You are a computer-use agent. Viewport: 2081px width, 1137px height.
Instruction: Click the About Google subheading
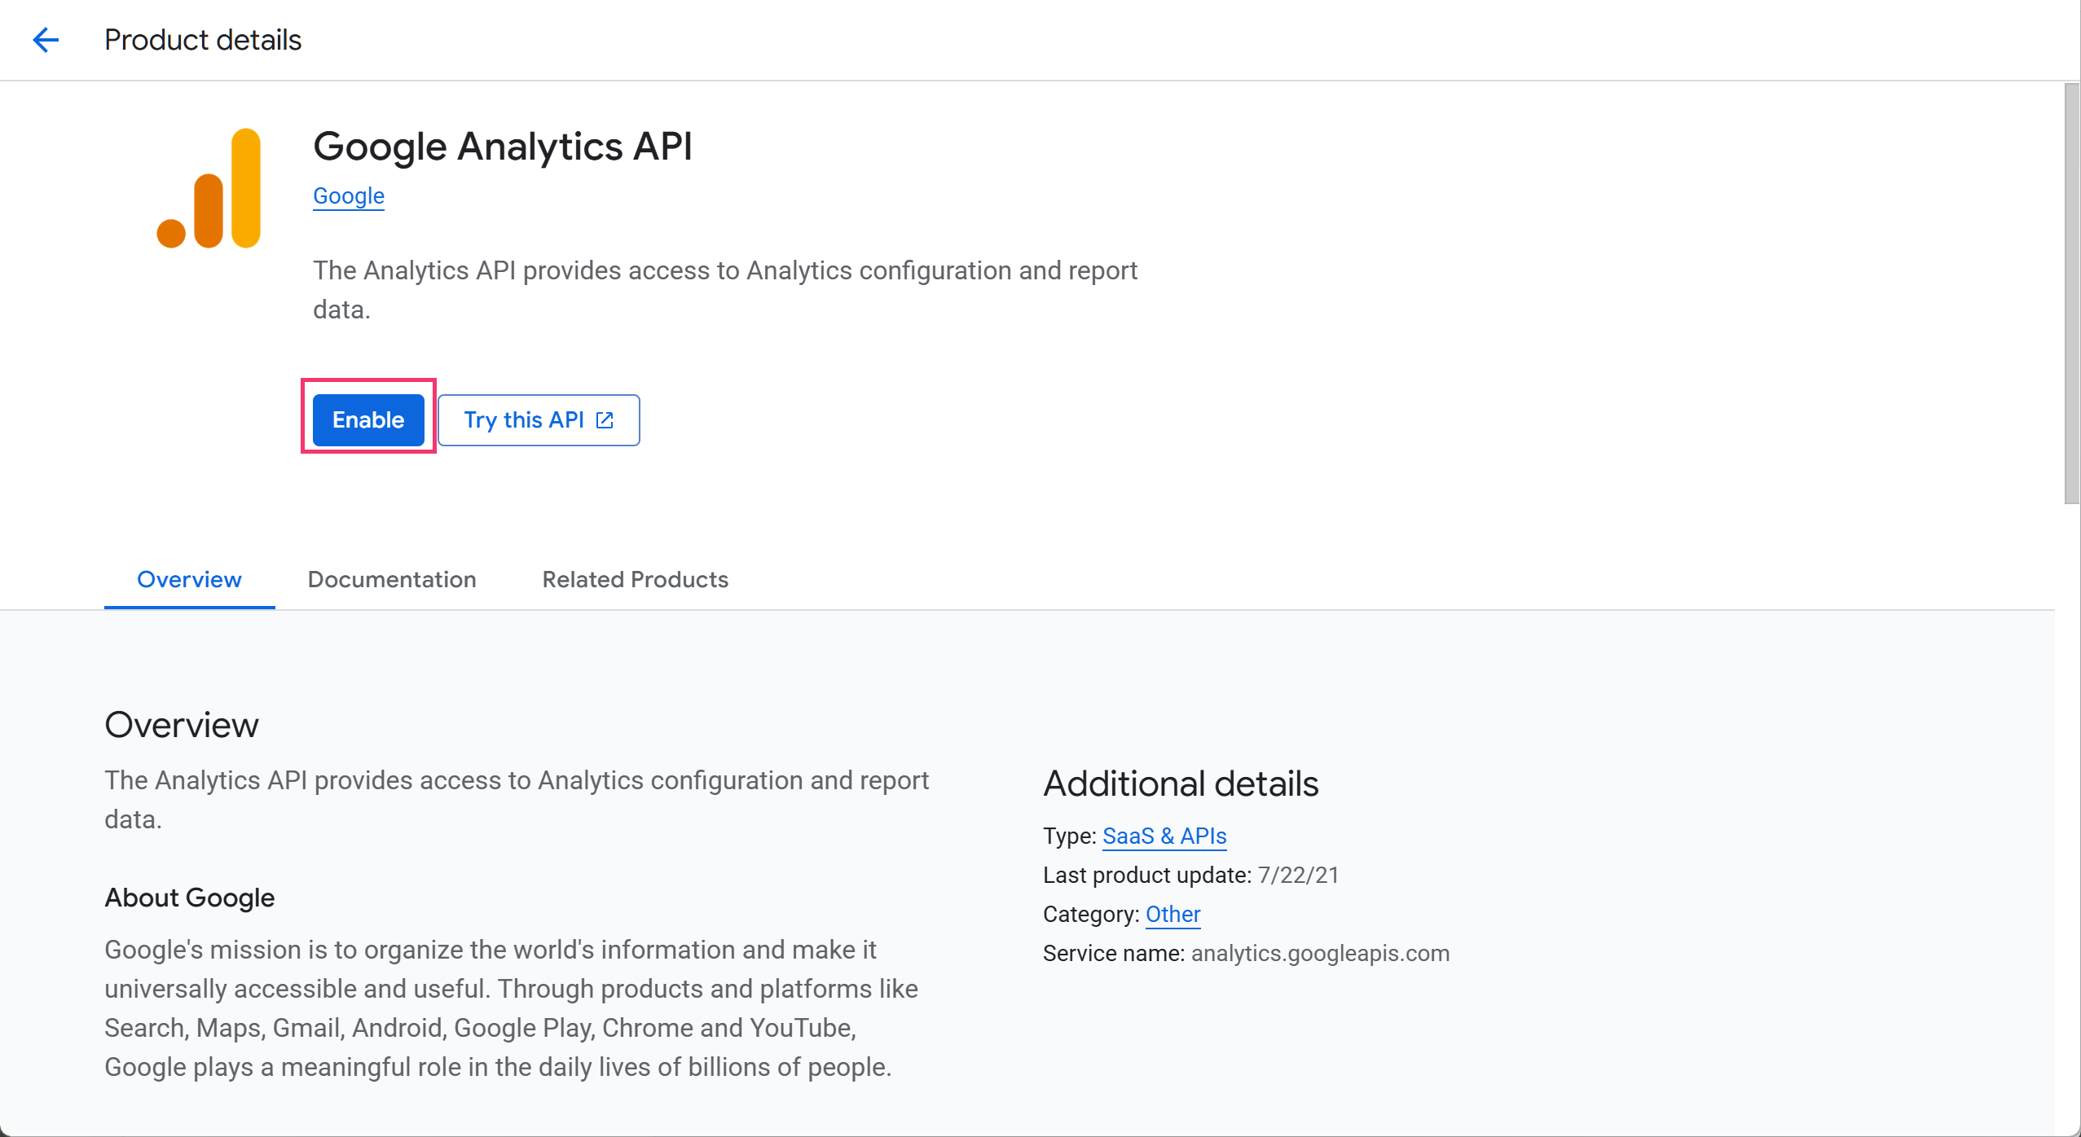coord(190,898)
